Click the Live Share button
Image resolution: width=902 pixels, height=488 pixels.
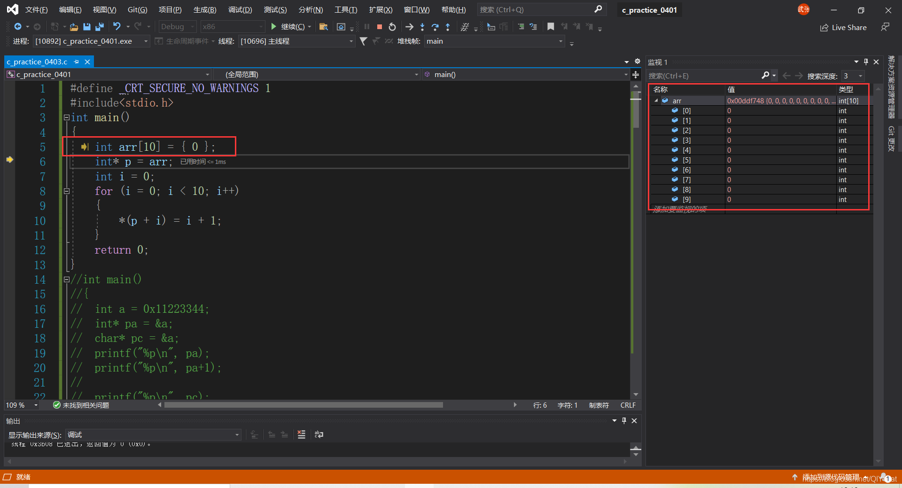point(843,28)
